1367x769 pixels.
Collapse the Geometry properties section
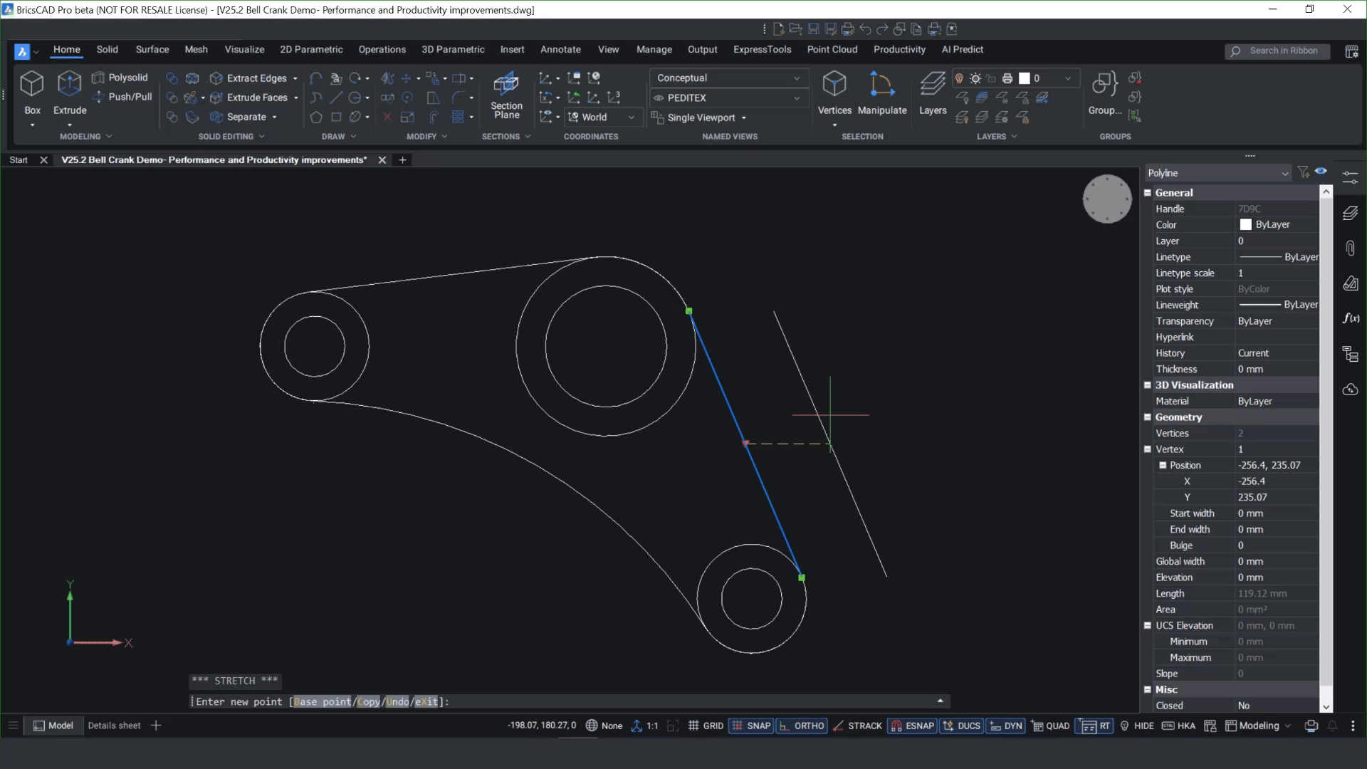[1147, 417]
